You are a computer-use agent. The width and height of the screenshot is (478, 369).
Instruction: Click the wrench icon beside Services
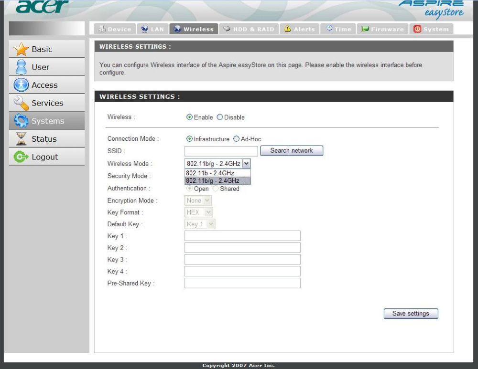pos(21,103)
